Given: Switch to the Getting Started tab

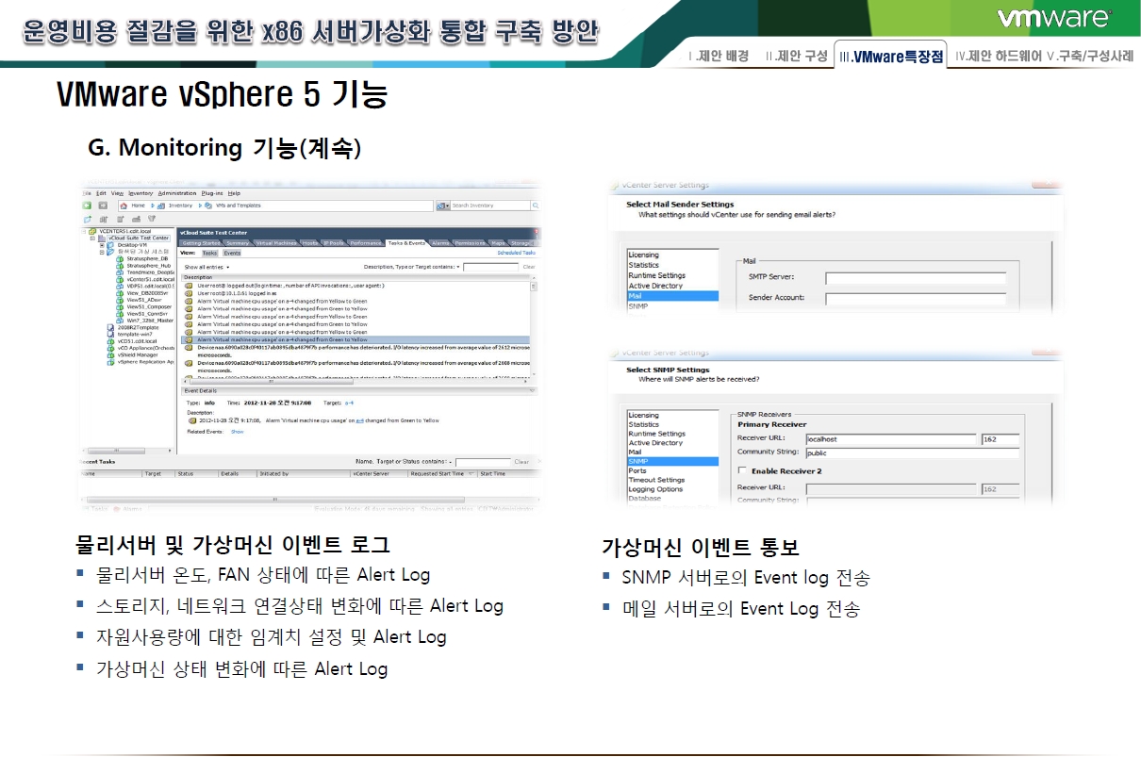Looking at the screenshot, I should point(202,243).
